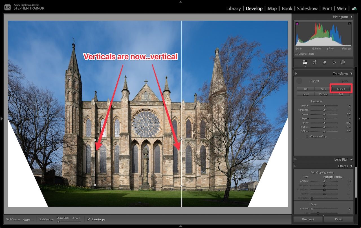Open the Red Eye correction tool
Image resolution: width=361 pixels, height=228 pixels.
pos(333,62)
